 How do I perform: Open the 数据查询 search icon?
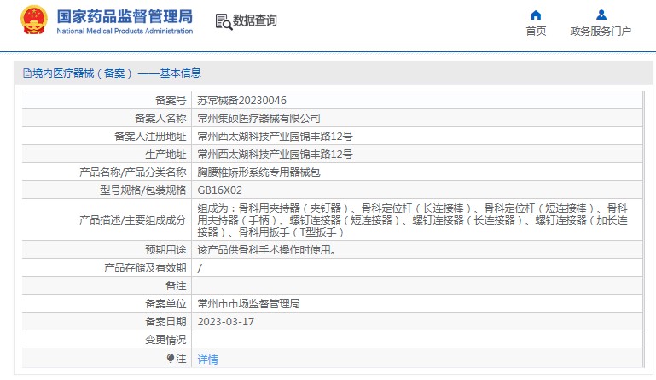[x=224, y=21]
